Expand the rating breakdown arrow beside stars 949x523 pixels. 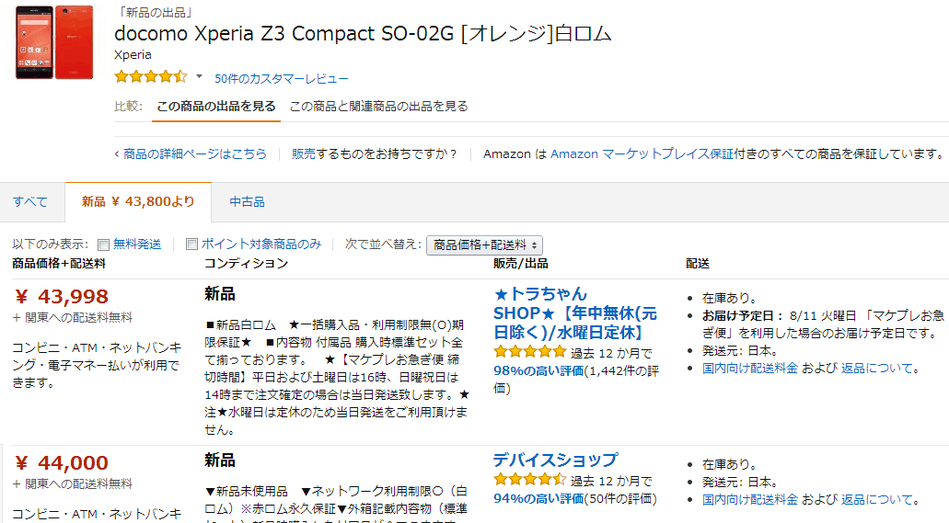[x=199, y=76]
